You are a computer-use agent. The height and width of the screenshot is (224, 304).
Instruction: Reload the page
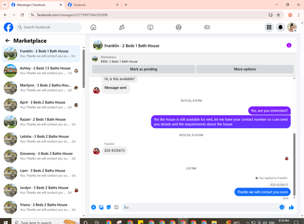22,15
